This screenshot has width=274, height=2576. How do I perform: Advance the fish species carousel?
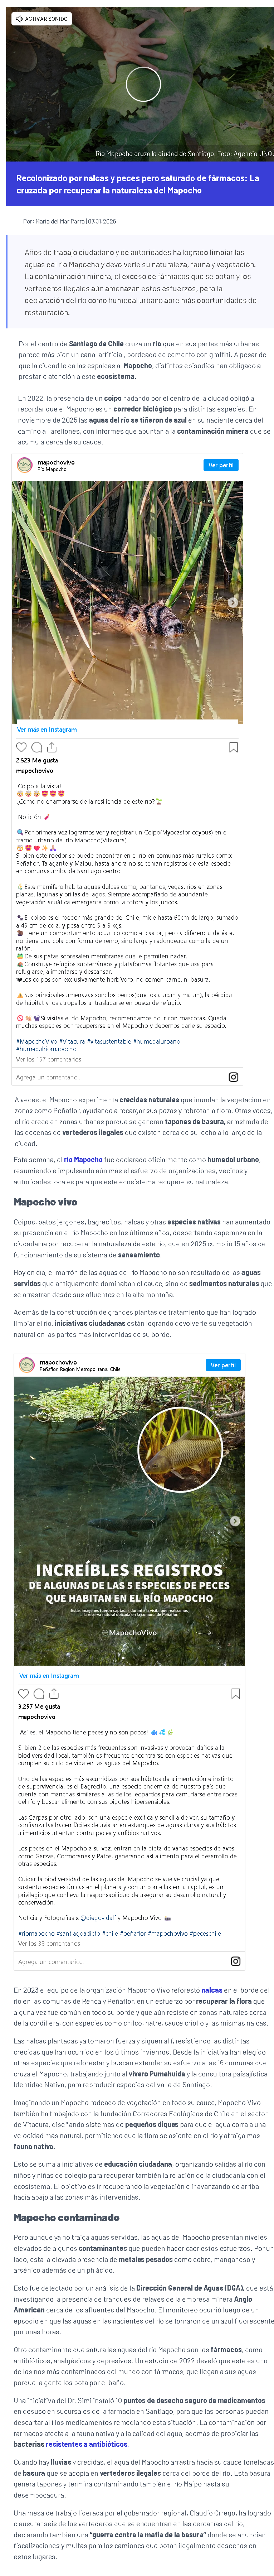(x=235, y=1521)
